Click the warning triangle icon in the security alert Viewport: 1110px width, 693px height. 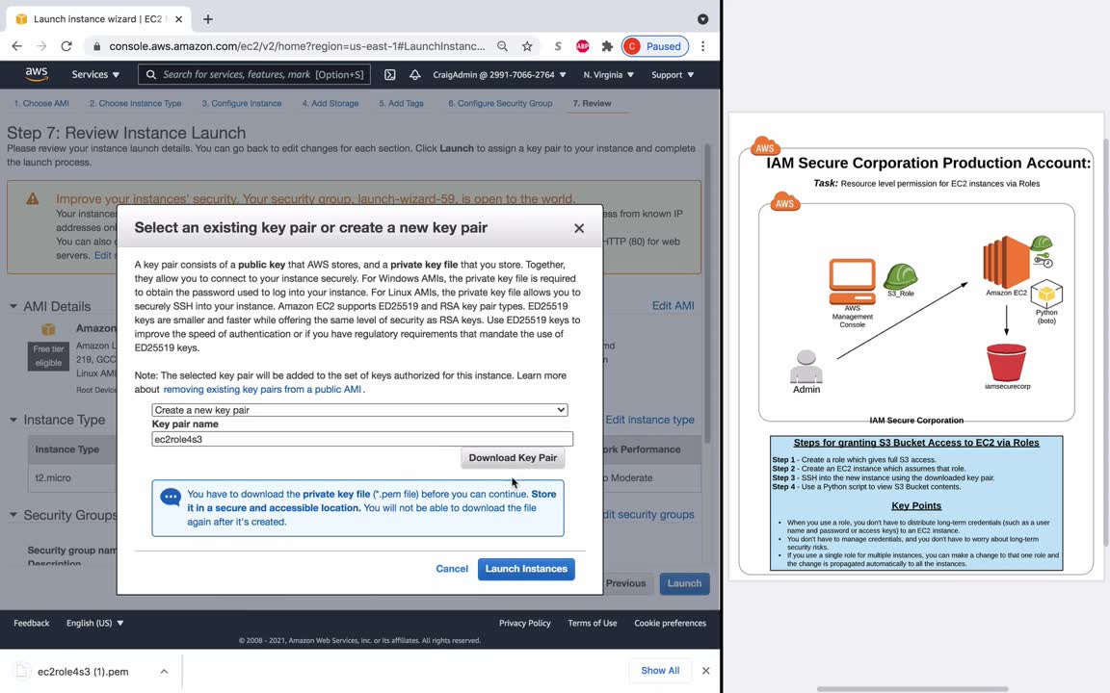[x=33, y=198]
